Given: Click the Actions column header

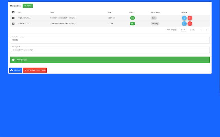Looking at the screenshot, I should 184,12.
